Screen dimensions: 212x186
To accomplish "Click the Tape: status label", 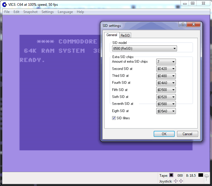I will tap(163, 175).
